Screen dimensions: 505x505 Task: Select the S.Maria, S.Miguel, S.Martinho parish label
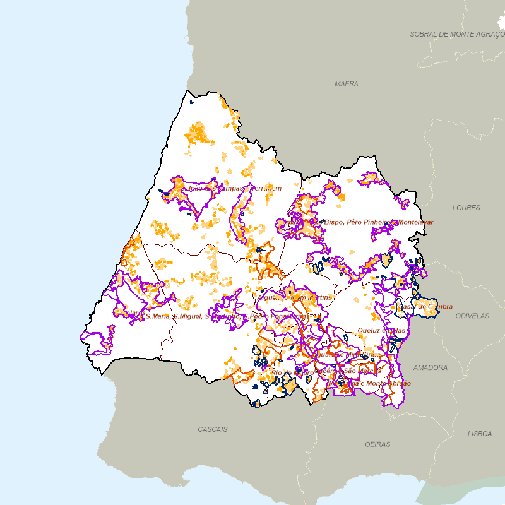point(189,316)
